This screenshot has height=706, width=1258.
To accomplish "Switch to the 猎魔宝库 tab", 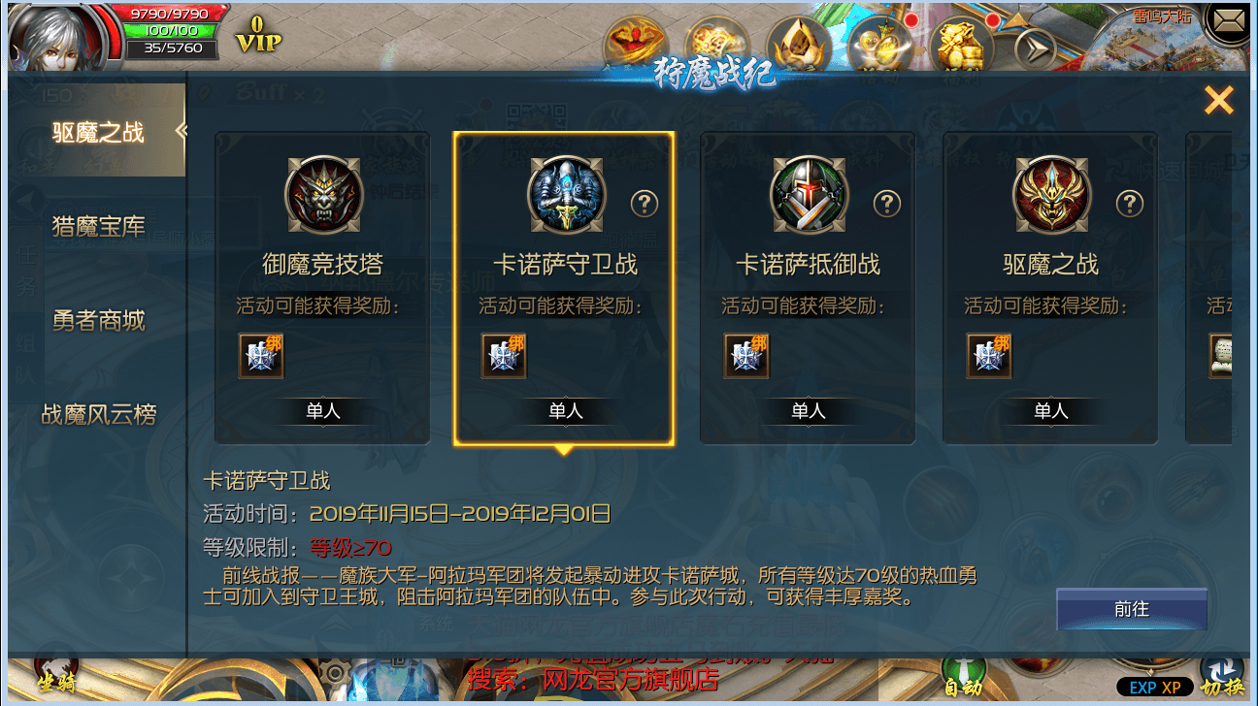I will [x=98, y=227].
